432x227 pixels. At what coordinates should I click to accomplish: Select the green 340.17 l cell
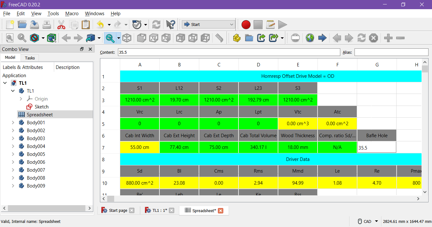tap(258, 147)
